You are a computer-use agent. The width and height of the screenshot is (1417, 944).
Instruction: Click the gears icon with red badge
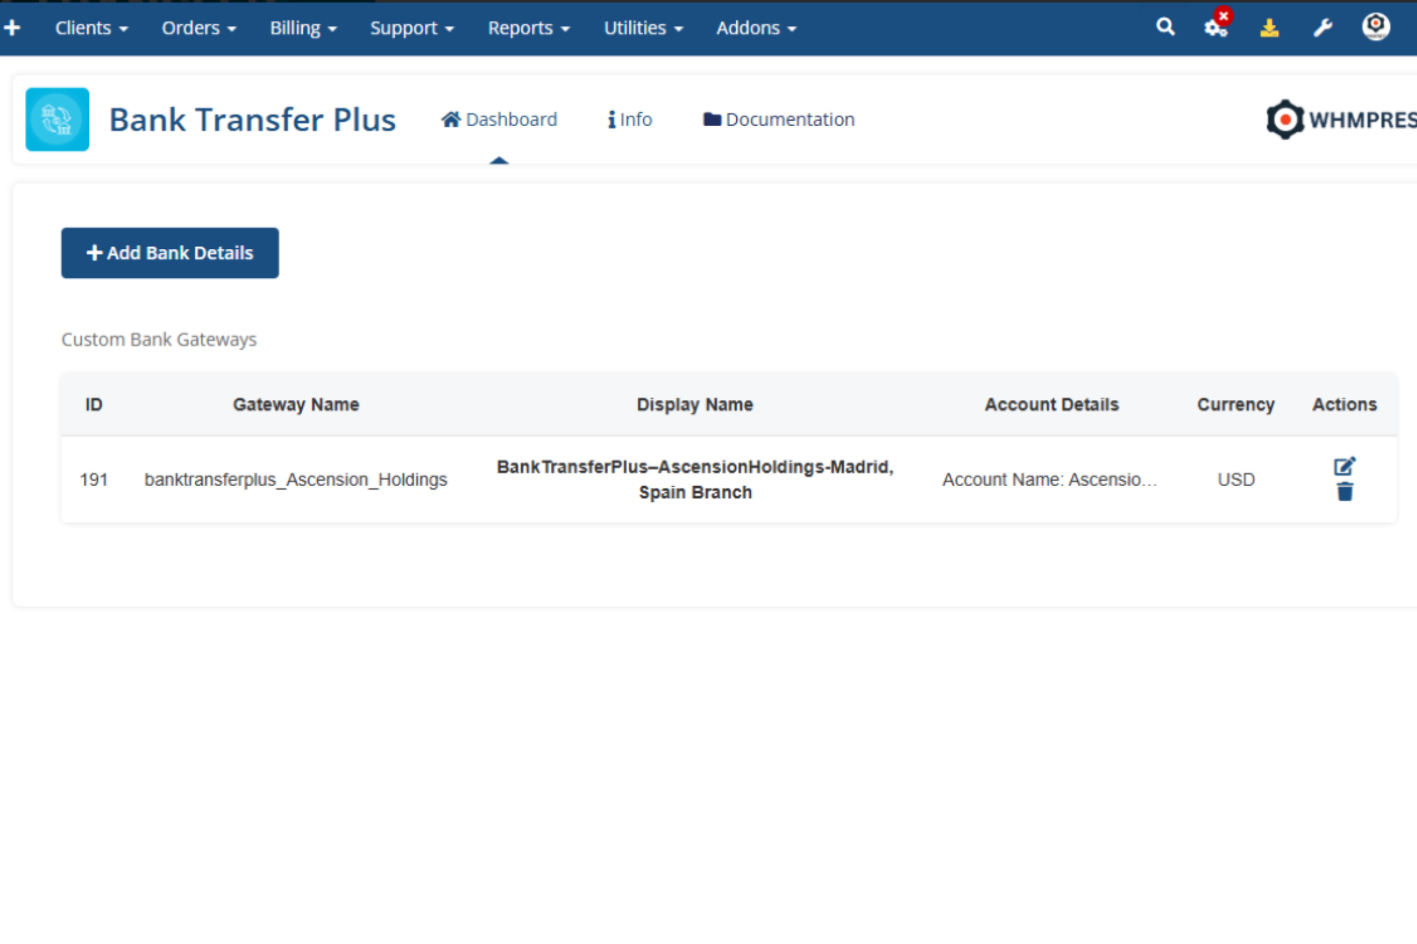tap(1216, 27)
